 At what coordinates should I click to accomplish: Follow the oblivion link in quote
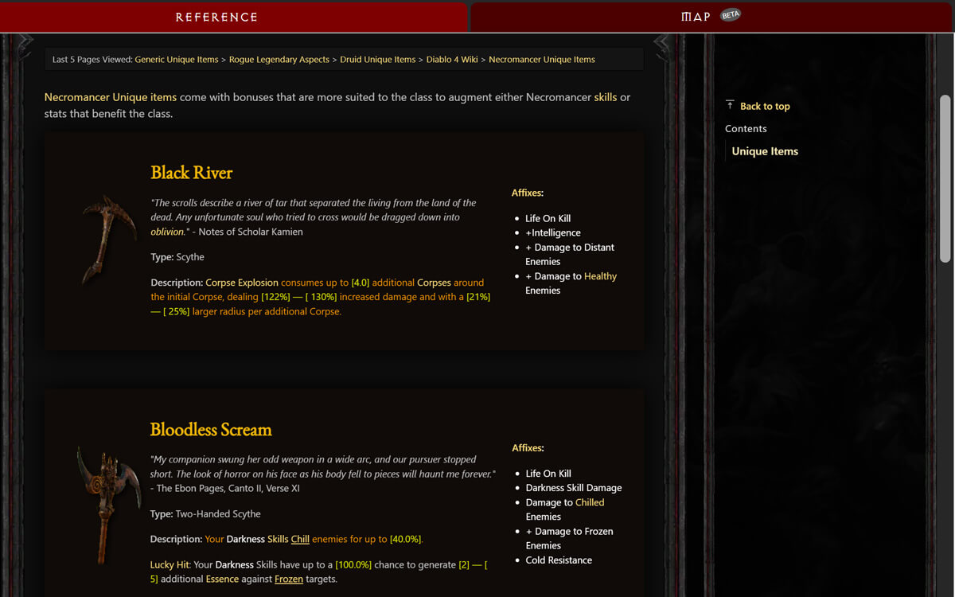click(167, 232)
